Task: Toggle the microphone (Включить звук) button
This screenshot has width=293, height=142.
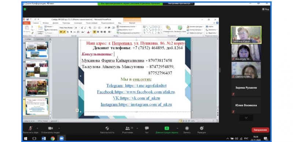Action: coord(30,128)
